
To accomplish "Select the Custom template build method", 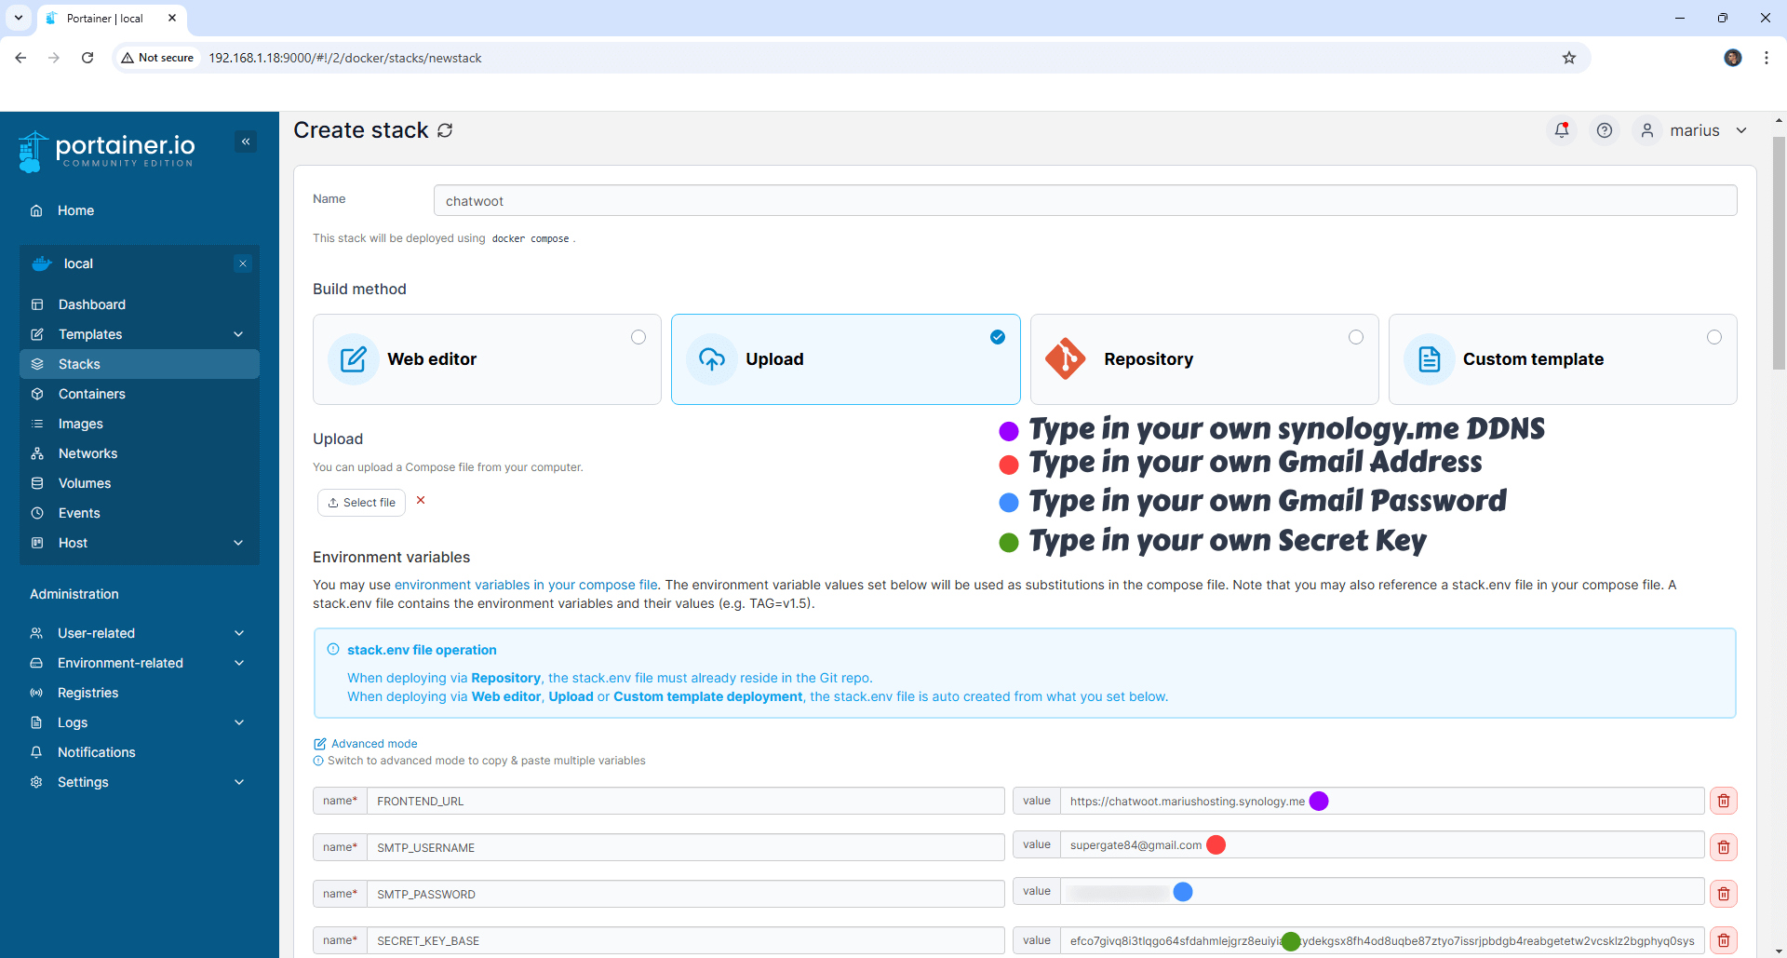I will point(1563,359).
